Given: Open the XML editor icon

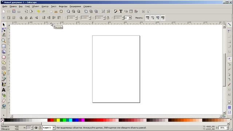Looking at the screenshot, I should point(131,11).
